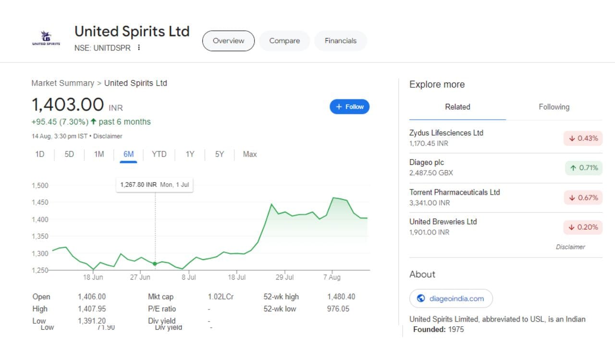Open the Financials tab

point(340,41)
